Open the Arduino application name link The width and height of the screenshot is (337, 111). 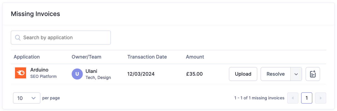[39, 70]
